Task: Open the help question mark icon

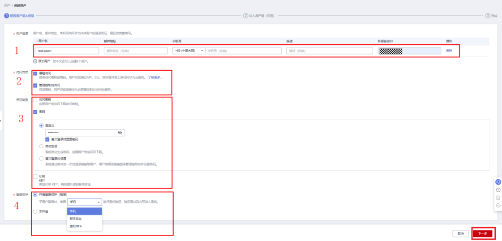Action: pos(498,190)
